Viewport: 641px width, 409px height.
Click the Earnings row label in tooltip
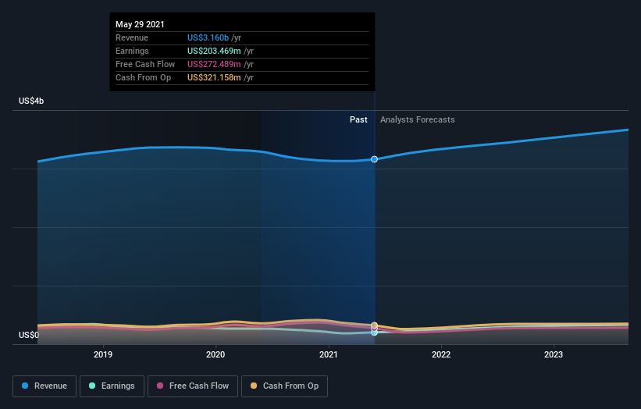click(132, 51)
